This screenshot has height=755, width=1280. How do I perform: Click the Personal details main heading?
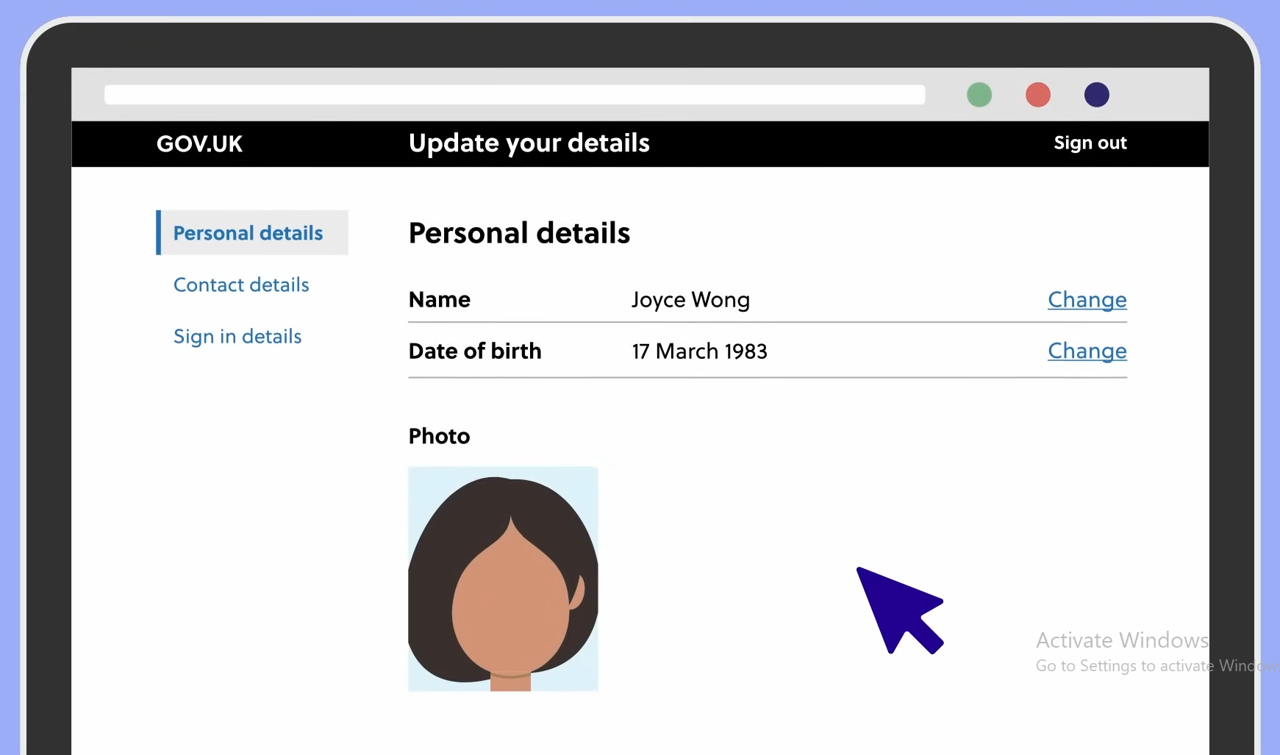[519, 234]
